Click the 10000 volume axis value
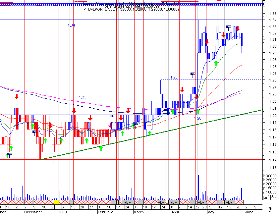Viewport: 278px width, 214px height. pyautogui.click(x=271, y=192)
